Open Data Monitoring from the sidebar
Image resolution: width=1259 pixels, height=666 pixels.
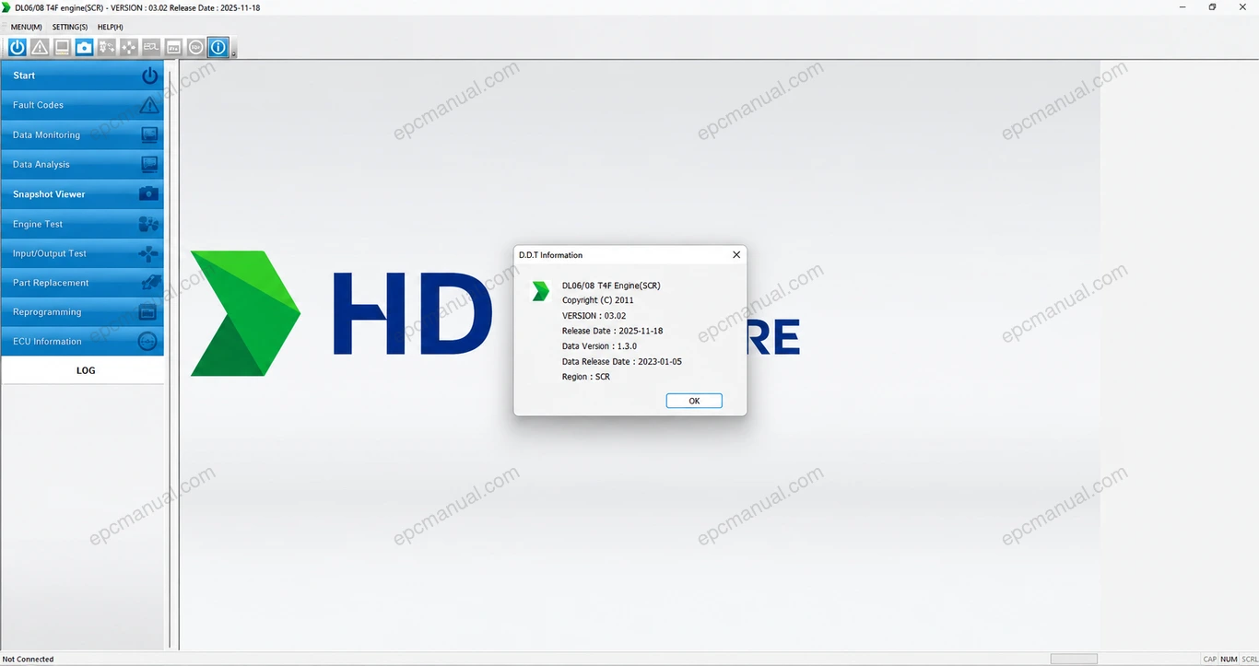coord(83,134)
